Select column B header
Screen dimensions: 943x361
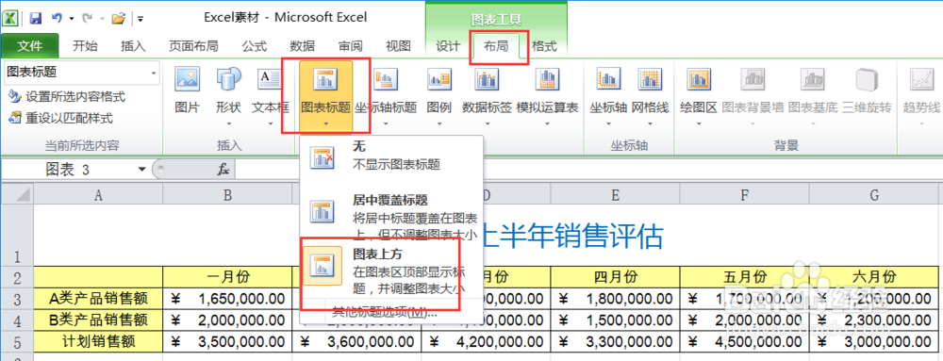point(227,194)
